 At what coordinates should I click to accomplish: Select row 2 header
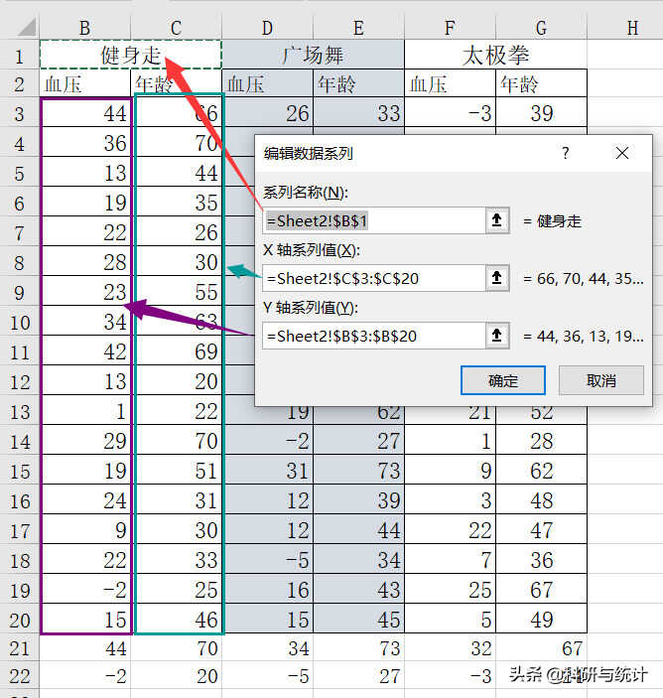tap(20, 84)
